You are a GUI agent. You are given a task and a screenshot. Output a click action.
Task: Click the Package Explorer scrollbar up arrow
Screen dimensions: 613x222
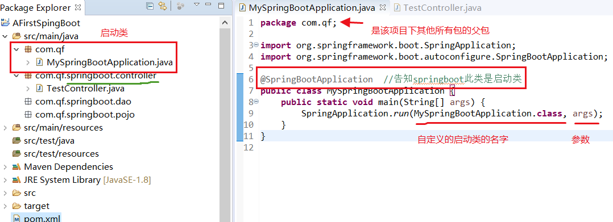pos(225,23)
